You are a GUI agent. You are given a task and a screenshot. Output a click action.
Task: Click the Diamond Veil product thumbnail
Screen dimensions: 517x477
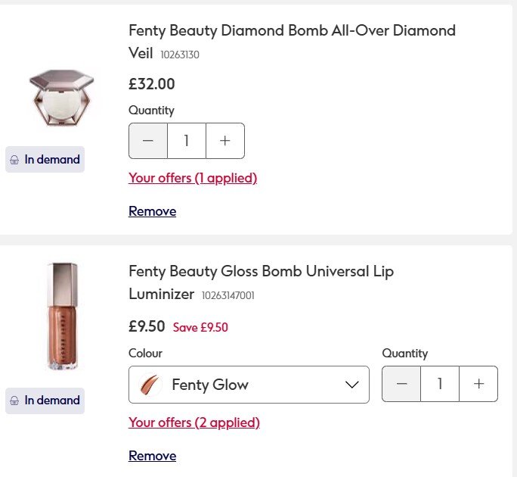pos(61,98)
